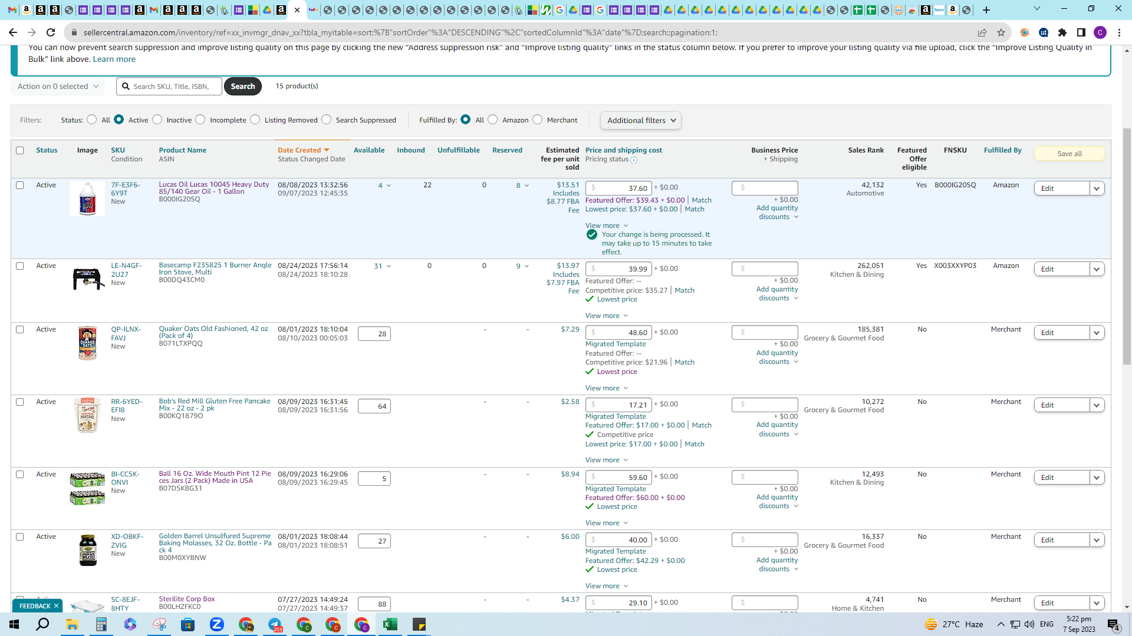The width and height of the screenshot is (1132, 636).
Task: Click Edit for the Basecamp stove listing
Action: point(1061,269)
